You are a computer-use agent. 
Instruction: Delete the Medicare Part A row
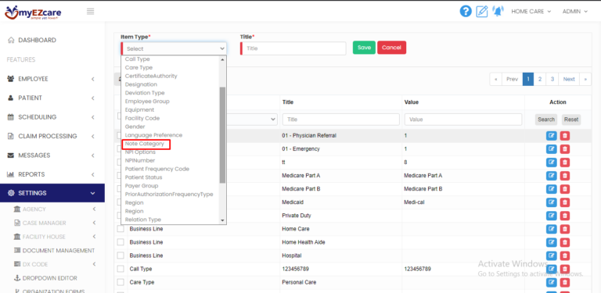[564, 176]
